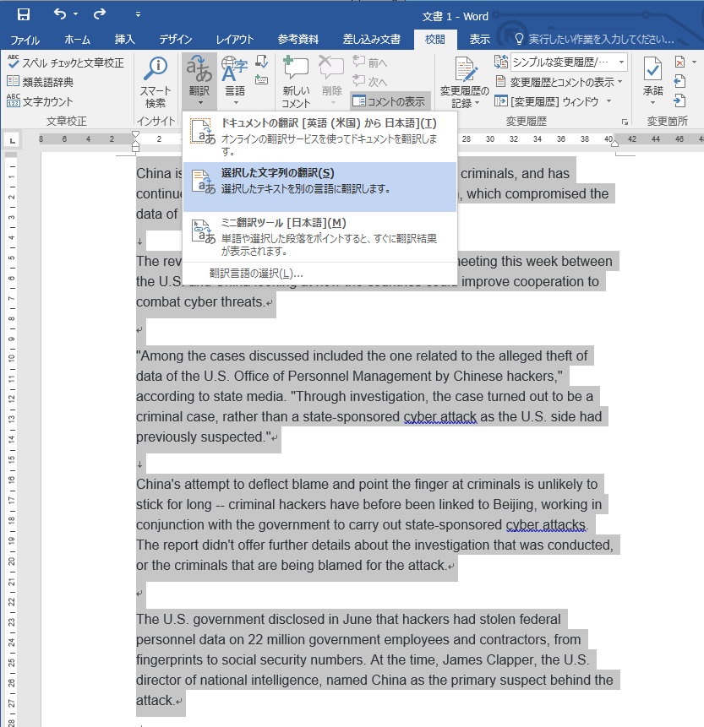
Task: Open スマート検索 magnifier icon
Action: (156, 69)
